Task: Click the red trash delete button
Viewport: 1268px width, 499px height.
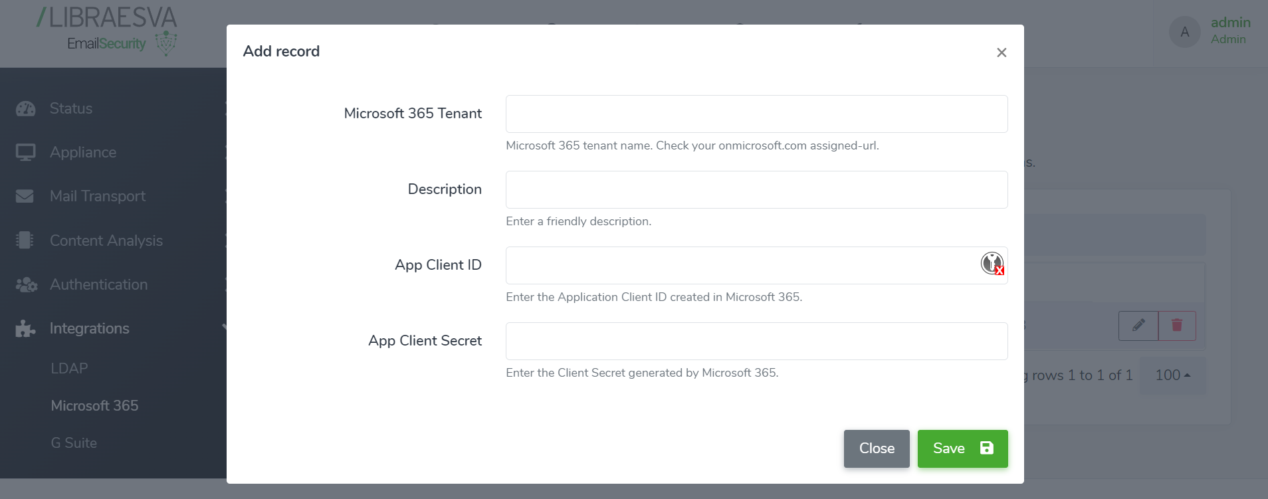Action: [1177, 326]
